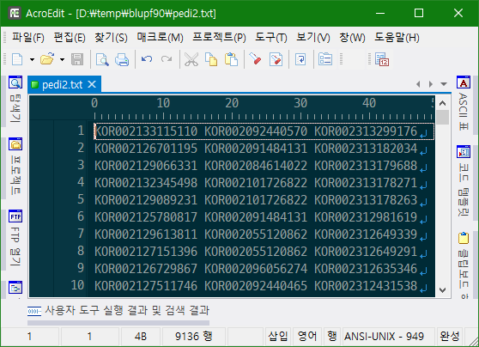This screenshot has height=347, width=479.
Task: Toggle 삽입 insert mode in the status bar
Action: [x=278, y=337]
